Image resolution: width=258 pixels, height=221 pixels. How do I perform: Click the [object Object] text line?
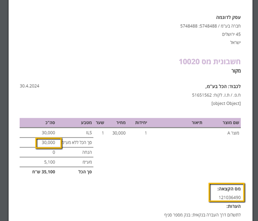(x=226, y=103)
